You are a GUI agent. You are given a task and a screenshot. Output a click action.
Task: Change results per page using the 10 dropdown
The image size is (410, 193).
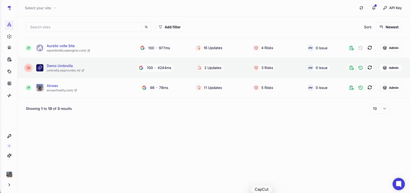[379, 108]
